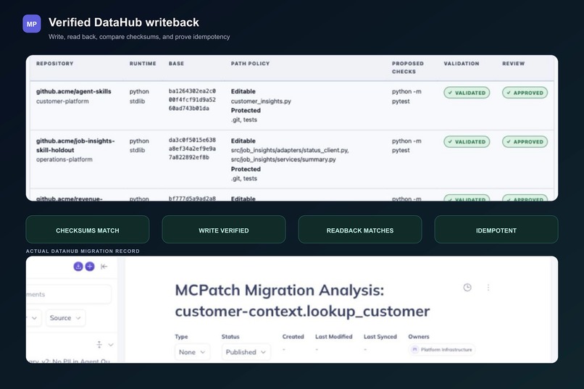
Task: Click the src/job_insights/services/summary.py path
Action: point(283,159)
